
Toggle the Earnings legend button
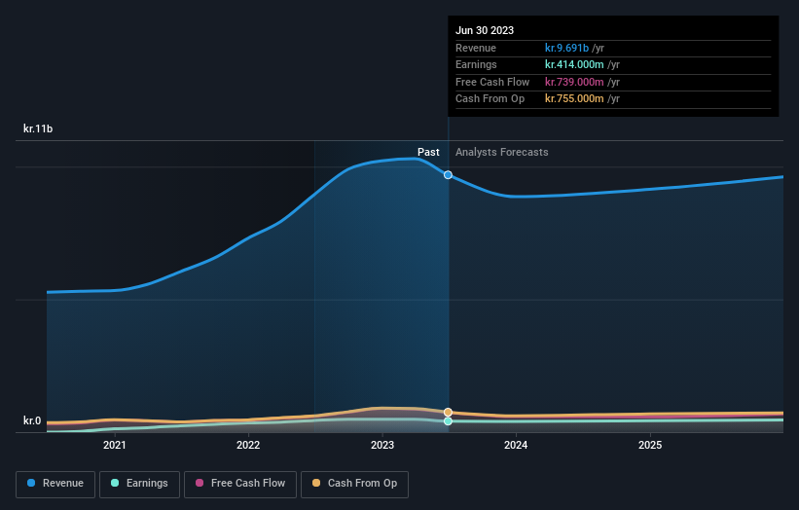pyautogui.click(x=139, y=484)
